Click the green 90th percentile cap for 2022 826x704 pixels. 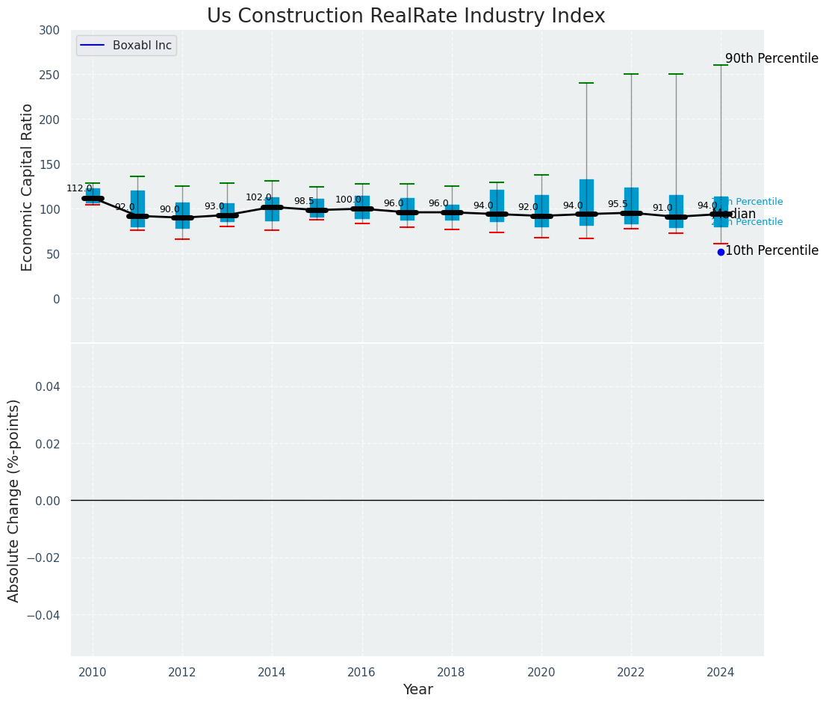click(631, 74)
